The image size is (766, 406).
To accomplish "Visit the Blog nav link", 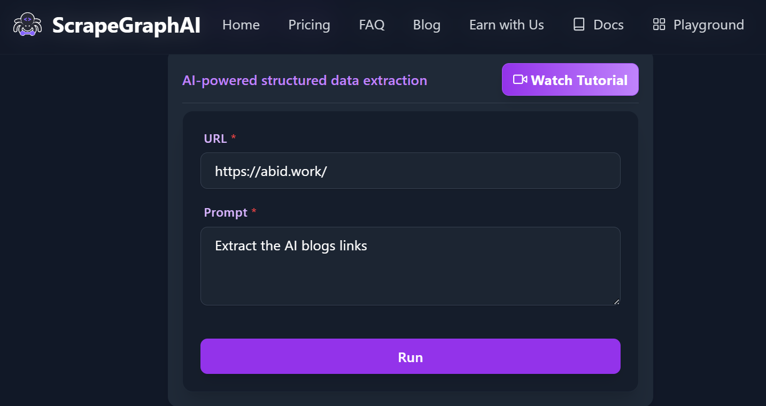I will 427,25.
